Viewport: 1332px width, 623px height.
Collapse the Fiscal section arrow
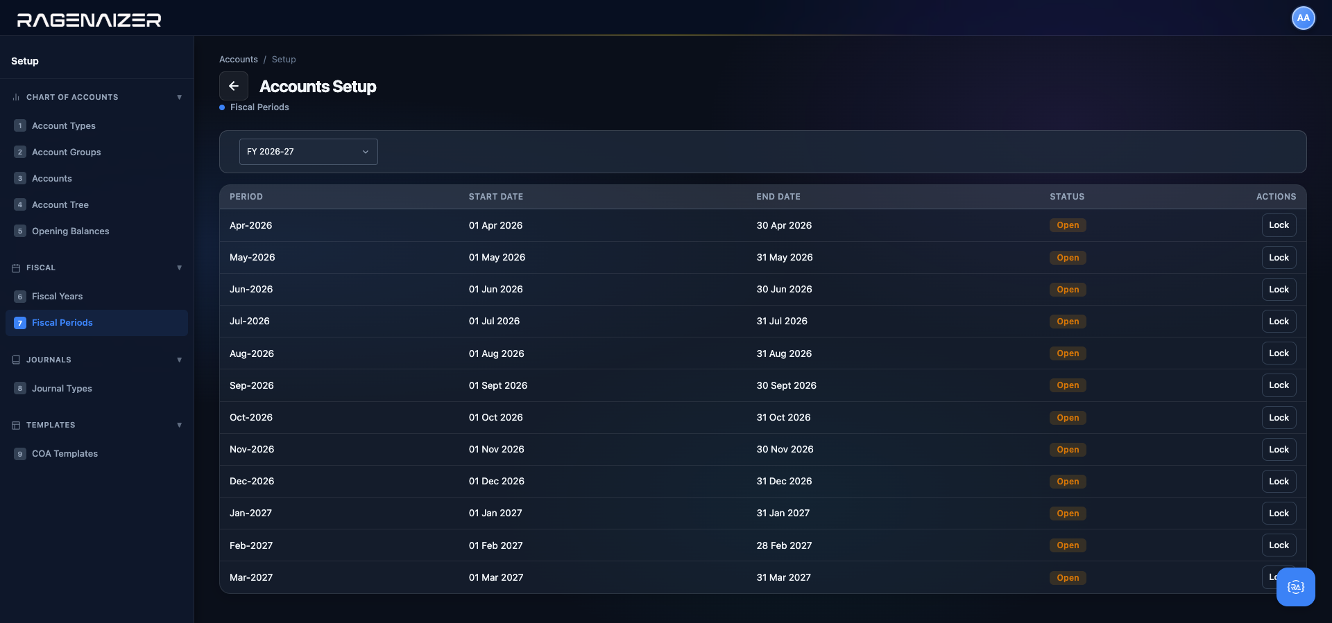click(x=180, y=268)
